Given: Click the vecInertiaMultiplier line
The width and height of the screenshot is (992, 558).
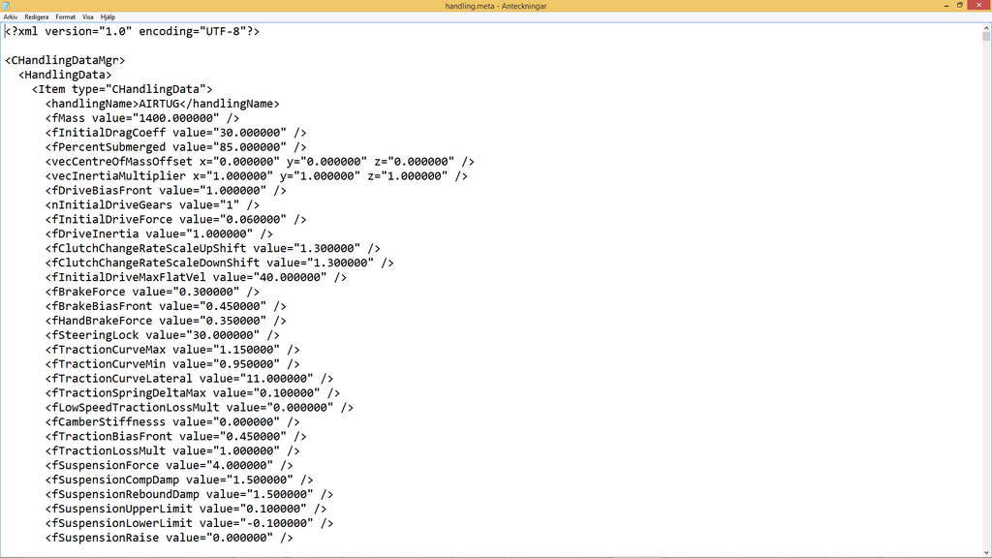Looking at the screenshot, I should pos(256,176).
